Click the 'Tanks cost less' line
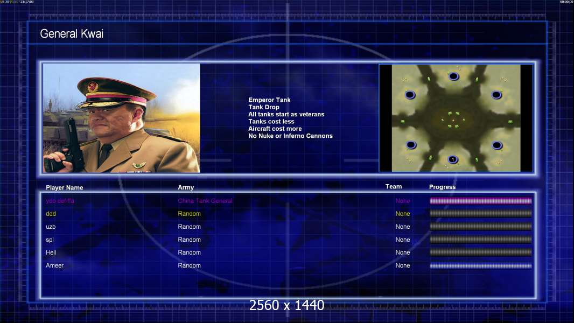The height and width of the screenshot is (323, 574). (x=271, y=122)
